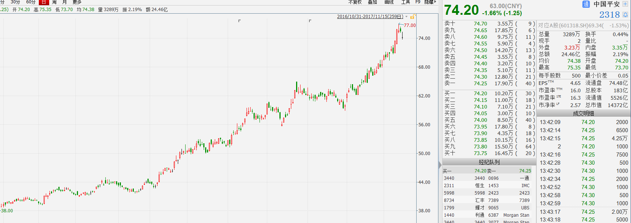Open the 画线 drawing tools
The image size is (631, 223).
pos(389,2)
